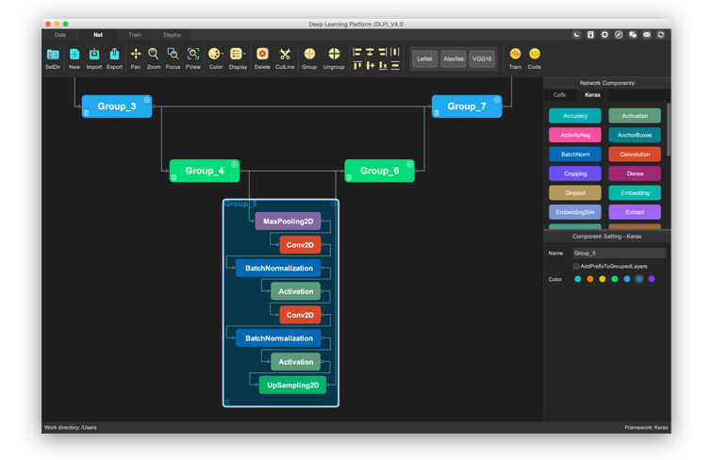Expand Group_3 using its plus icon
This screenshot has width=713, height=460.
[147, 100]
